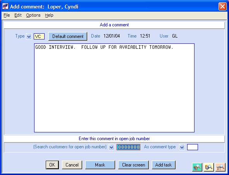Expand the As comment type dropdown

182,147
